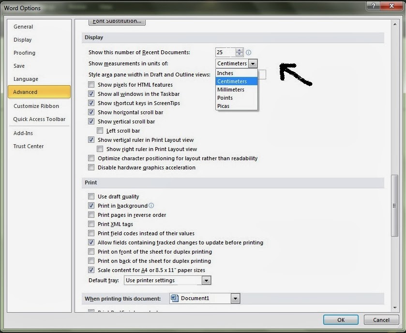The width and height of the screenshot is (406, 333).
Task: Click the Cancel button
Action: 381,320
